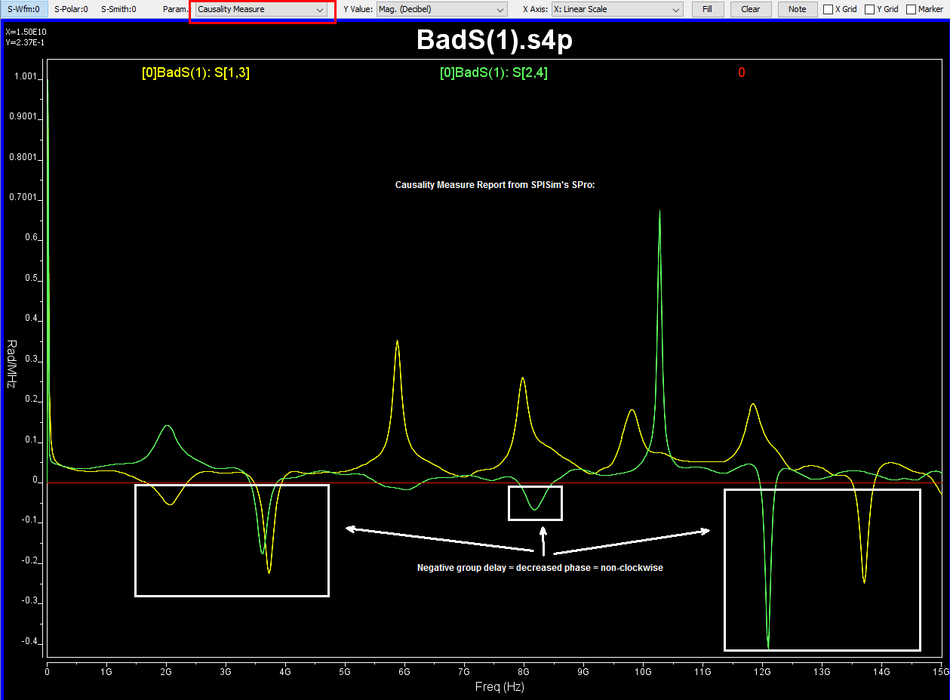Check the Marker checkbox

coord(912,10)
